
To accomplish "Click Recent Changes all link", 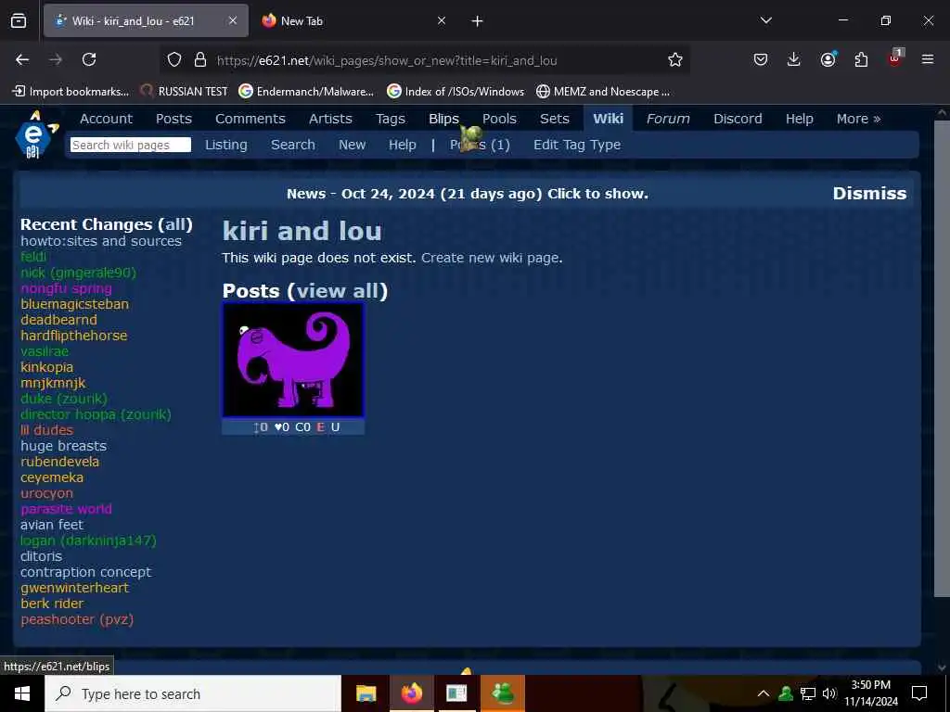I will (x=175, y=224).
